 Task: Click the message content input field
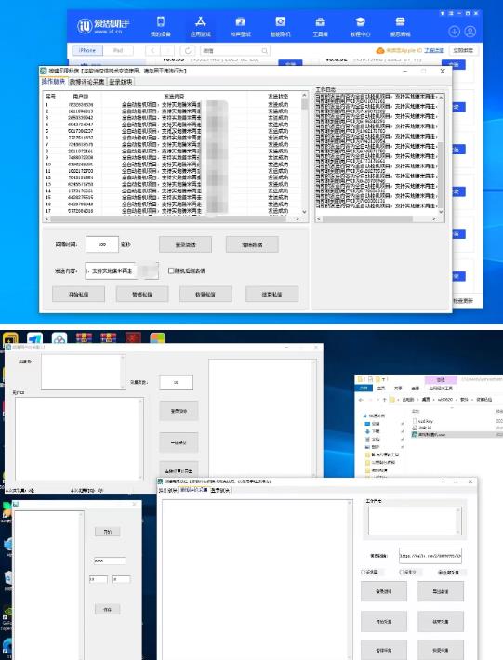coord(122,271)
